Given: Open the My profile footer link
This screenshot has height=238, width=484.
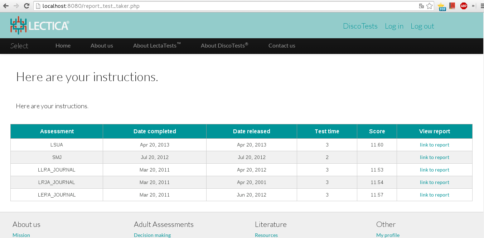Looking at the screenshot, I should click(388, 235).
